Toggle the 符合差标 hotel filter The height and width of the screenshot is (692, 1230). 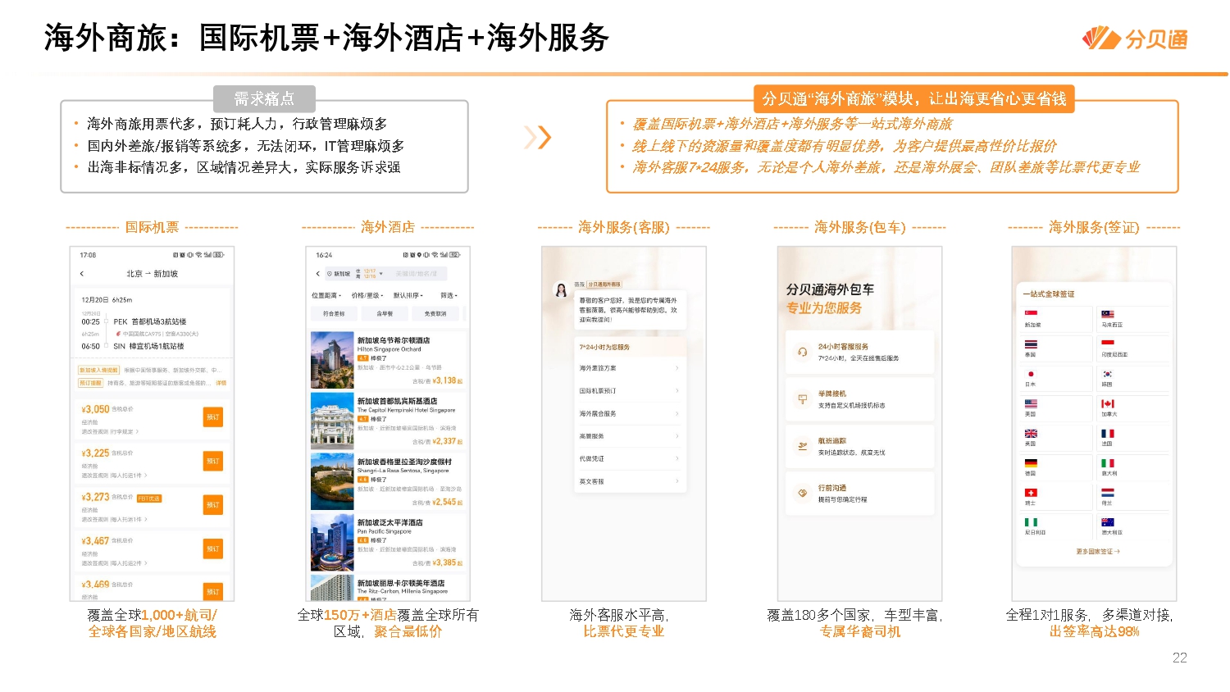pyautogui.click(x=334, y=313)
